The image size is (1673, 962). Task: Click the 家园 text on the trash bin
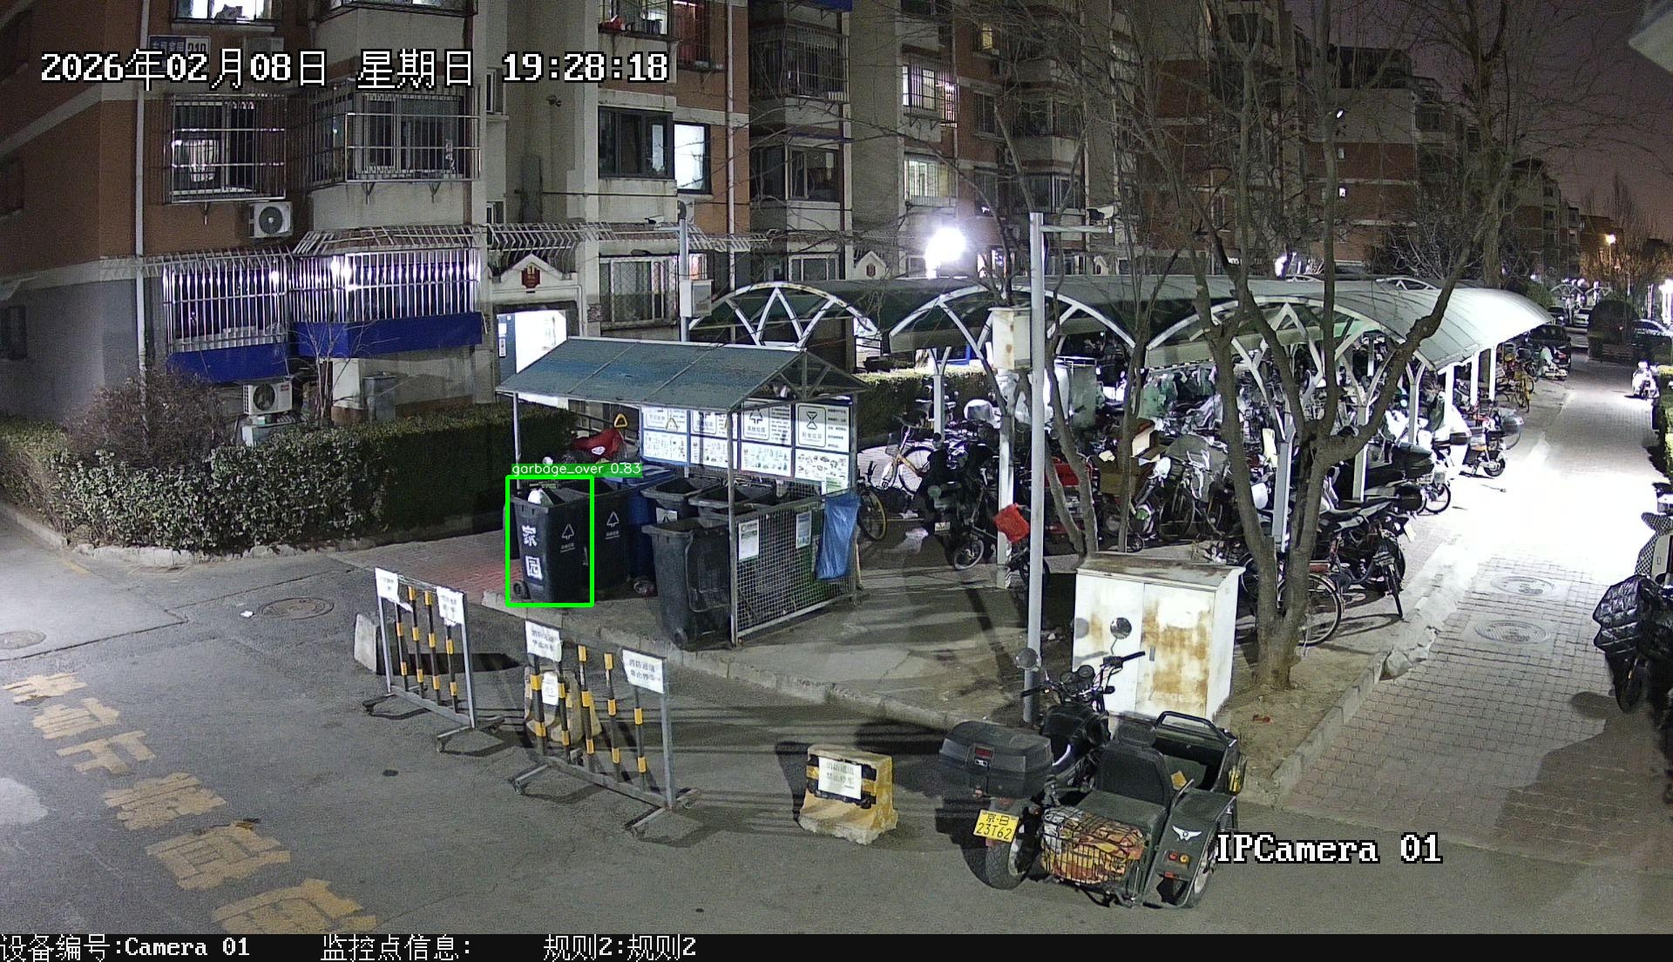pyautogui.click(x=531, y=552)
